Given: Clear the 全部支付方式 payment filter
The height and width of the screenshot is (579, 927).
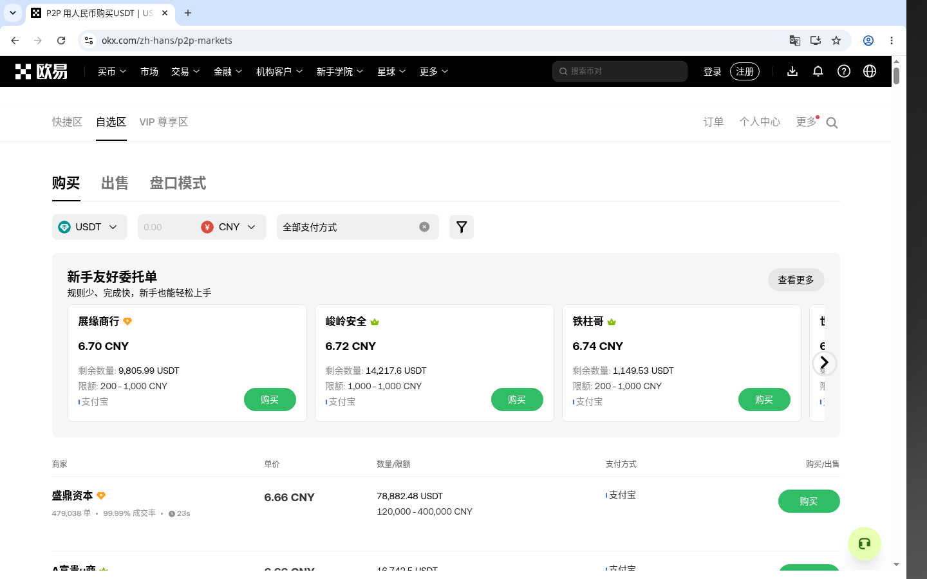Looking at the screenshot, I should tap(424, 227).
